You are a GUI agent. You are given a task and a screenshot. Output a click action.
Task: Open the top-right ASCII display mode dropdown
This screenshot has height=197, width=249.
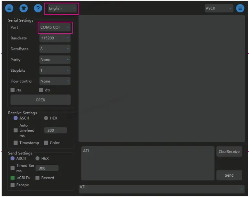(x=219, y=8)
